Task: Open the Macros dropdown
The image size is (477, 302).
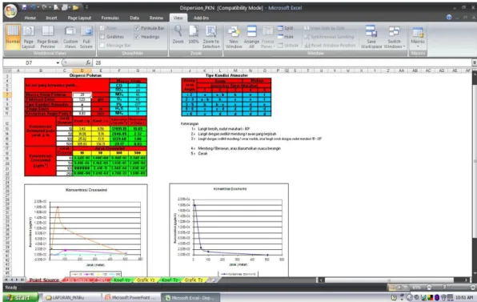Action: (418, 37)
